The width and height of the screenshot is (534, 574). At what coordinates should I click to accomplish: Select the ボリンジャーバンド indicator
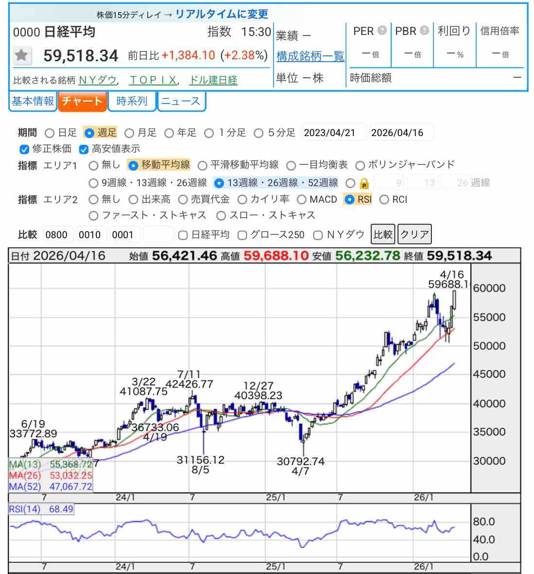pyautogui.click(x=360, y=165)
